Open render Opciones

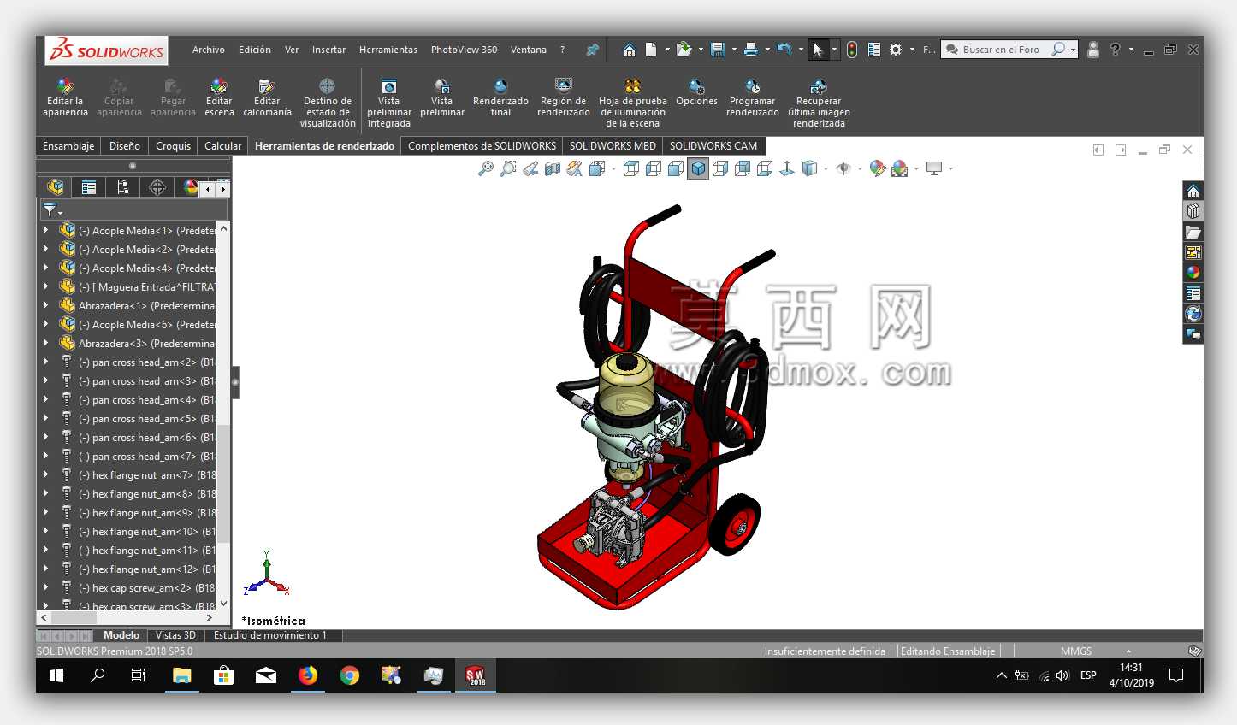pos(696,92)
